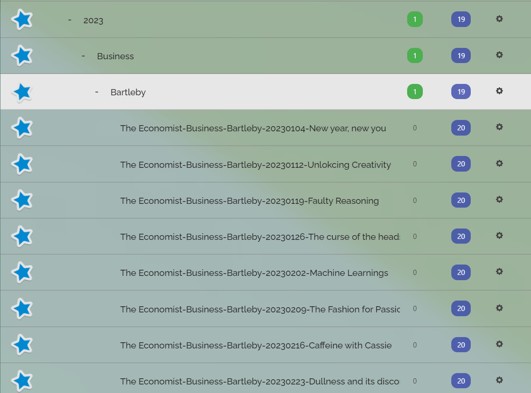Open gear options for 'New year, new you'
Image resolution: width=531 pixels, height=393 pixels.
coord(499,127)
